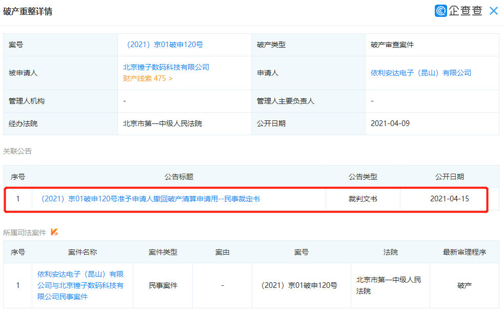Open 北京锤子数码科技有限公司 company link
Image resolution: width=504 pixels, height=313 pixels.
point(166,67)
